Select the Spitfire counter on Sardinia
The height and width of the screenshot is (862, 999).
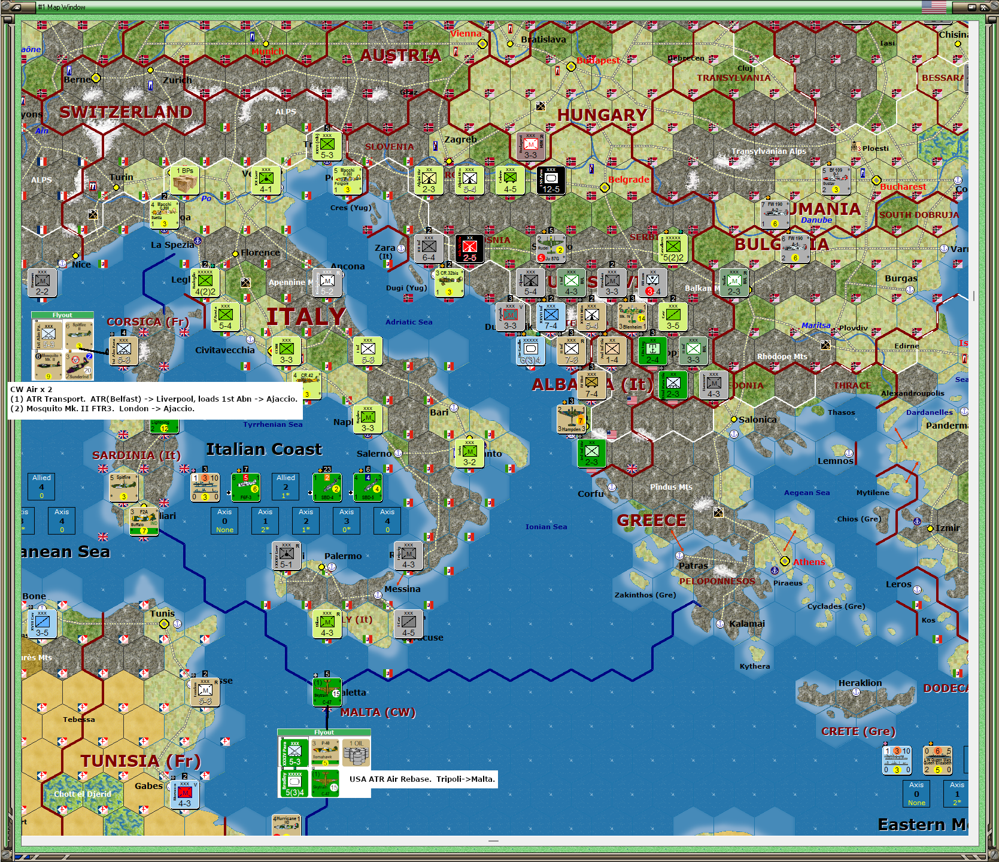[123, 487]
